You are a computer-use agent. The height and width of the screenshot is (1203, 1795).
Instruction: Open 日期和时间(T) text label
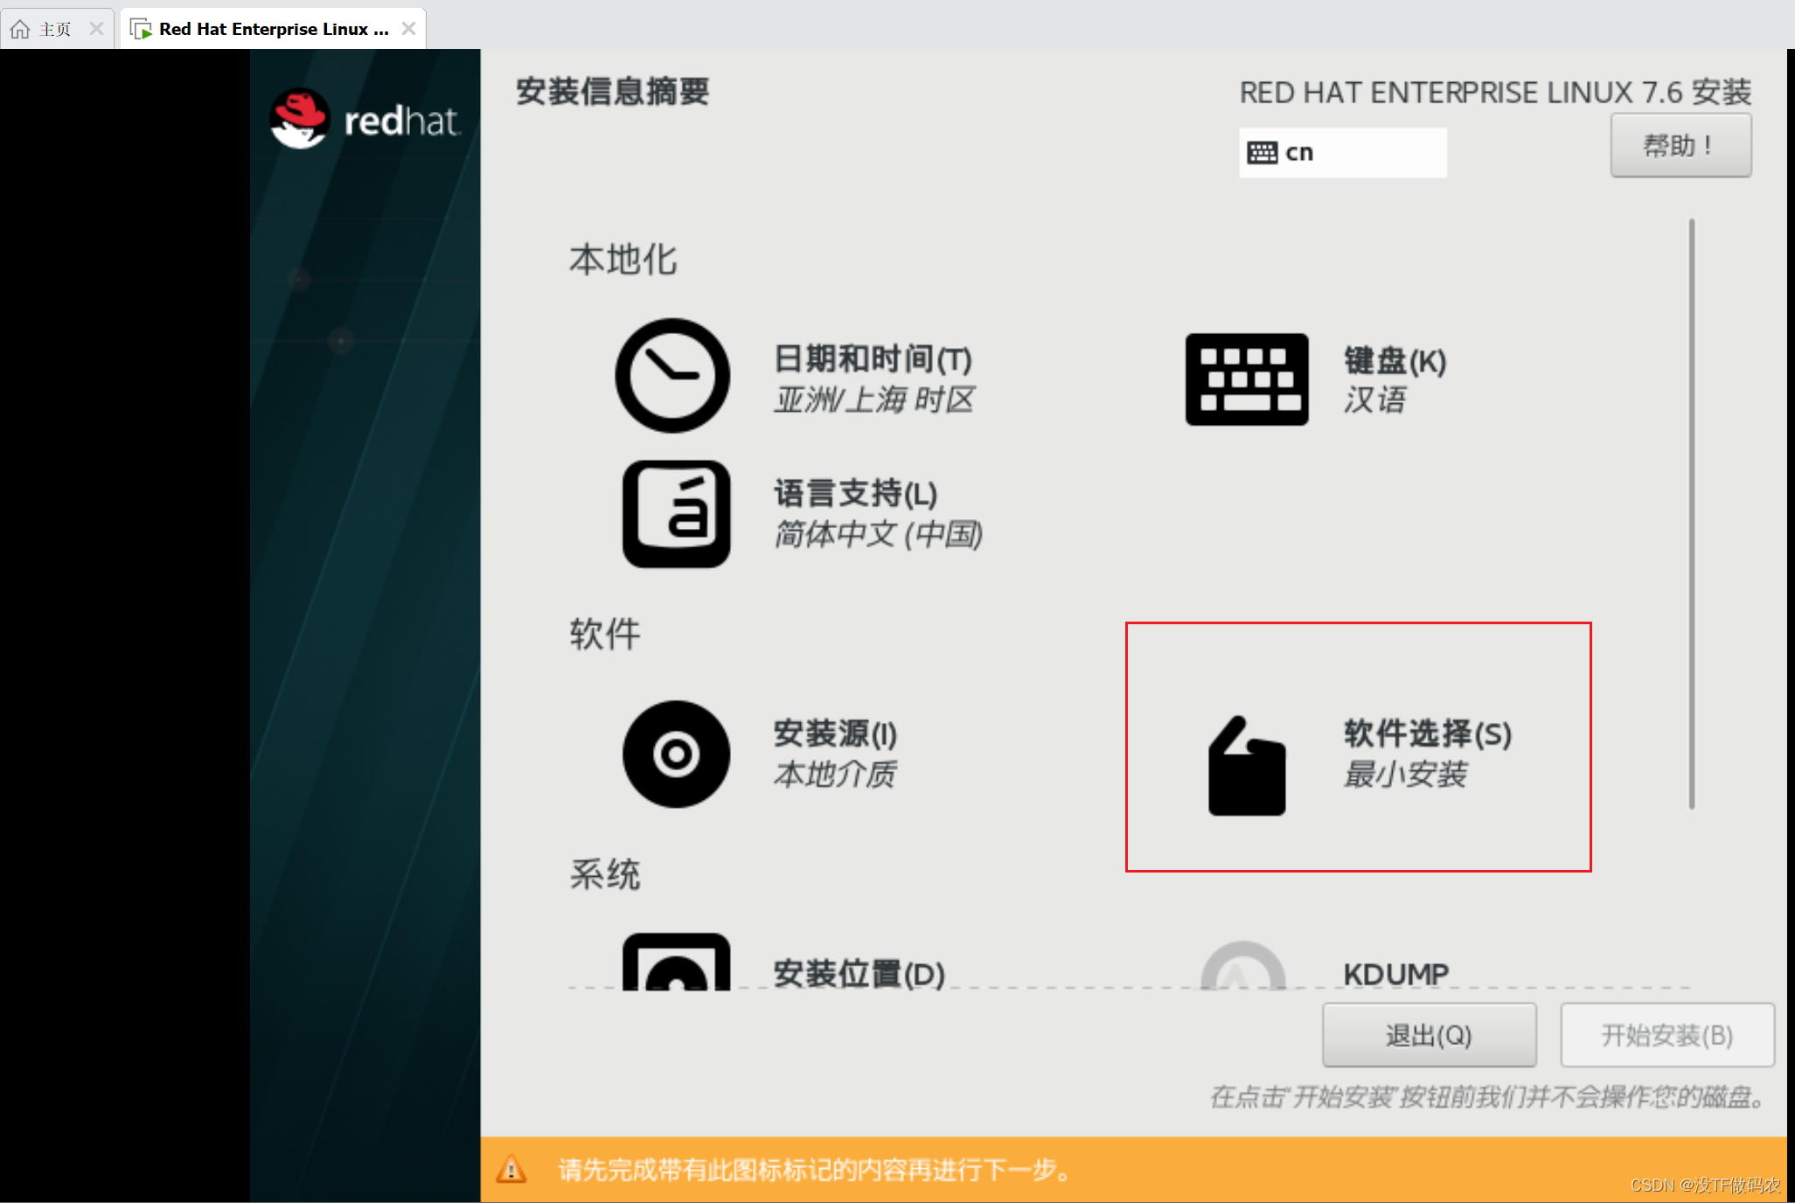(x=872, y=359)
